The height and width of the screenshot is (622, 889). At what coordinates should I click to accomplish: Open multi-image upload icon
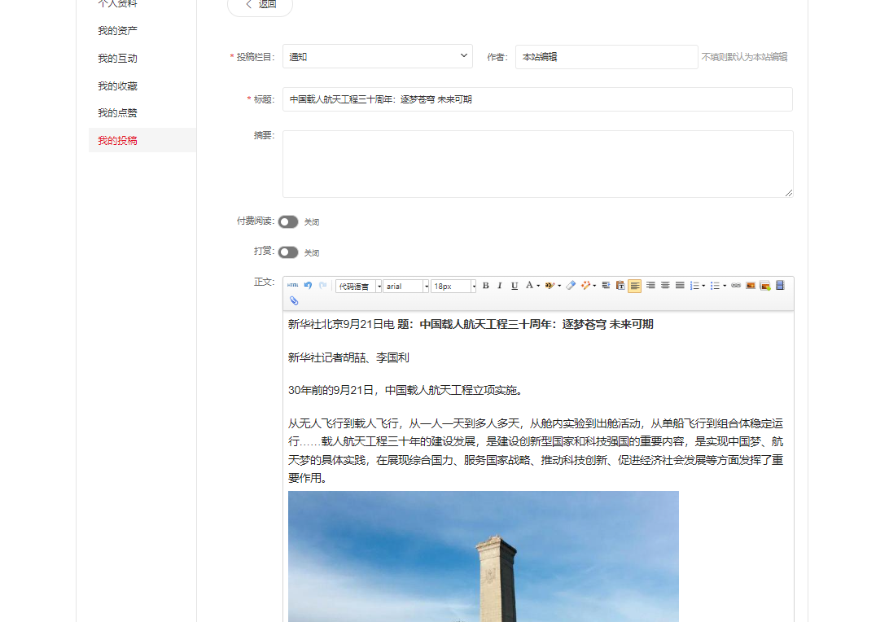(765, 285)
